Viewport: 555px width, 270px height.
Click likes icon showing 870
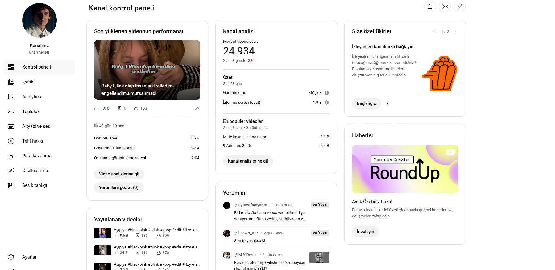(159, 253)
